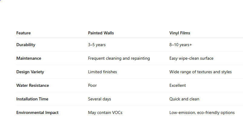Click the 8–10 years+ cell
This screenshot has width=243, height=123.
coord(181,45)
